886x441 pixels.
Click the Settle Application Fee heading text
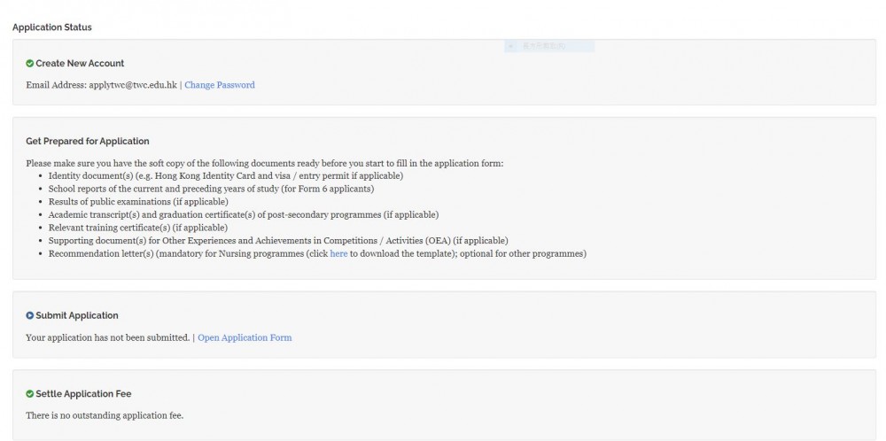(83, 393)
